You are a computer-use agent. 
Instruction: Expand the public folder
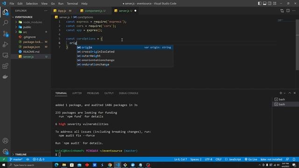point(30,27)
